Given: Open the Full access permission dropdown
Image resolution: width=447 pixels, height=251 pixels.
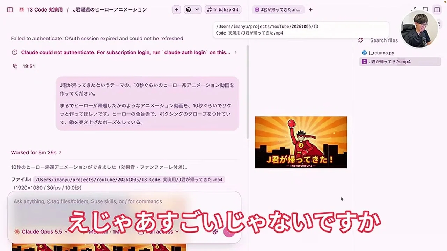Looking at the screenshot, I should tap(159, 232).
